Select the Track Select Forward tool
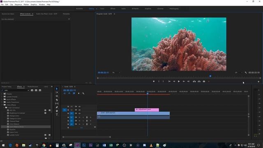263x148 pixels. [x=57, y=92]
